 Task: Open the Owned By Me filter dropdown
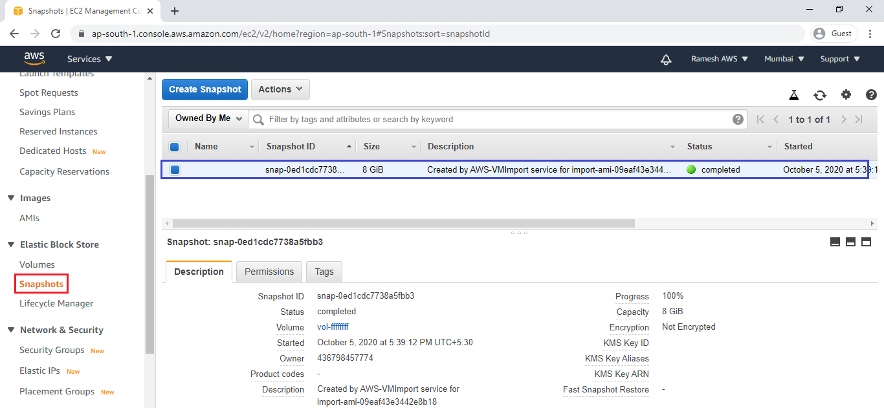click(208, 118)
